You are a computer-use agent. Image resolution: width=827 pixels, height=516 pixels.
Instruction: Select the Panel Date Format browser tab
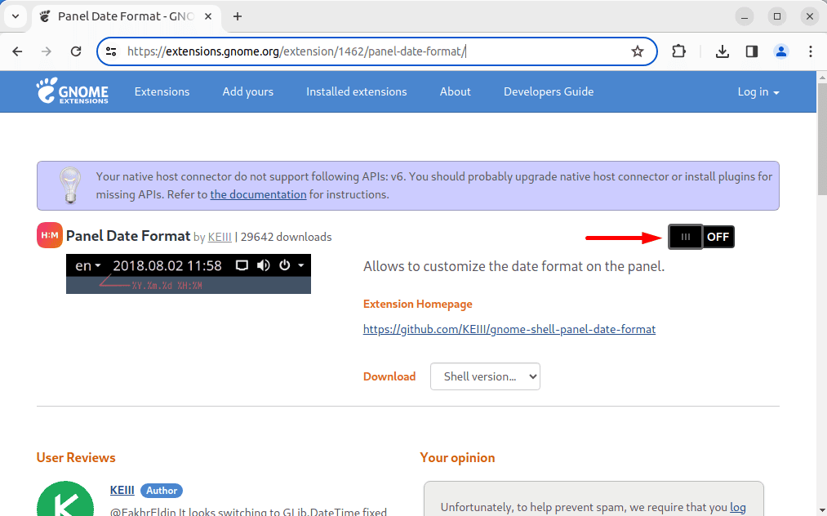pyautogui.click(x=126, y=16)
